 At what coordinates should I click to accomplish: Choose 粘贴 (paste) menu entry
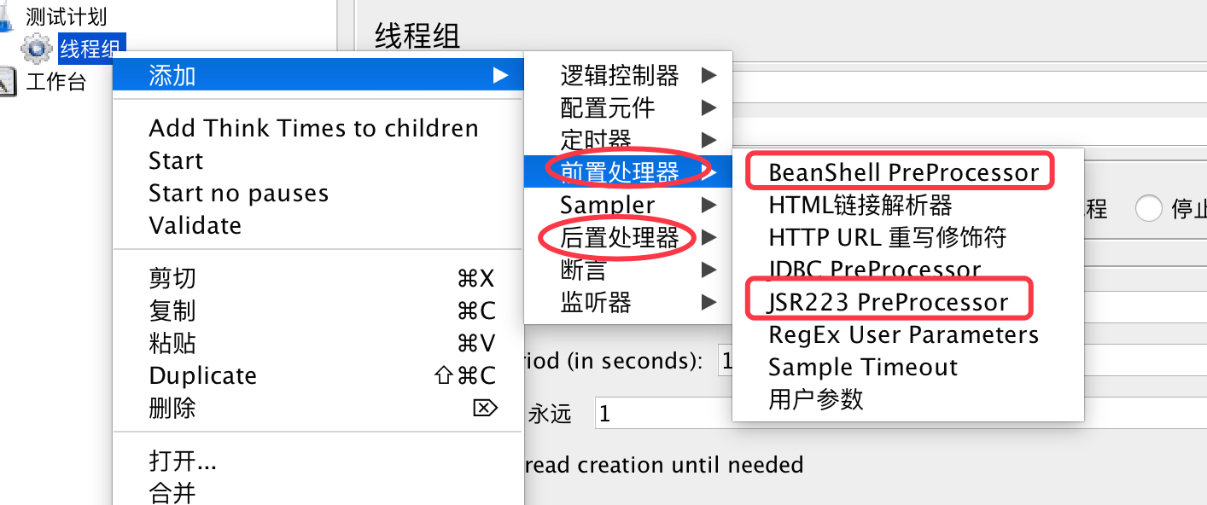pos(318,343)
